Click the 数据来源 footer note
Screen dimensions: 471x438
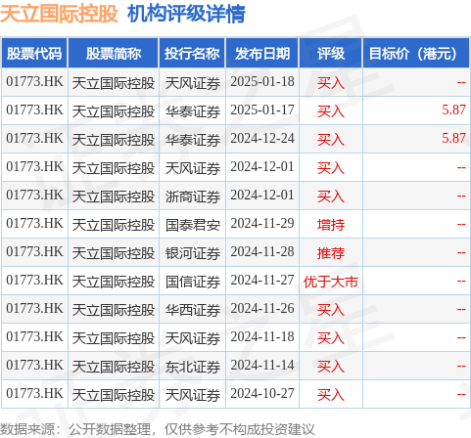158,429
